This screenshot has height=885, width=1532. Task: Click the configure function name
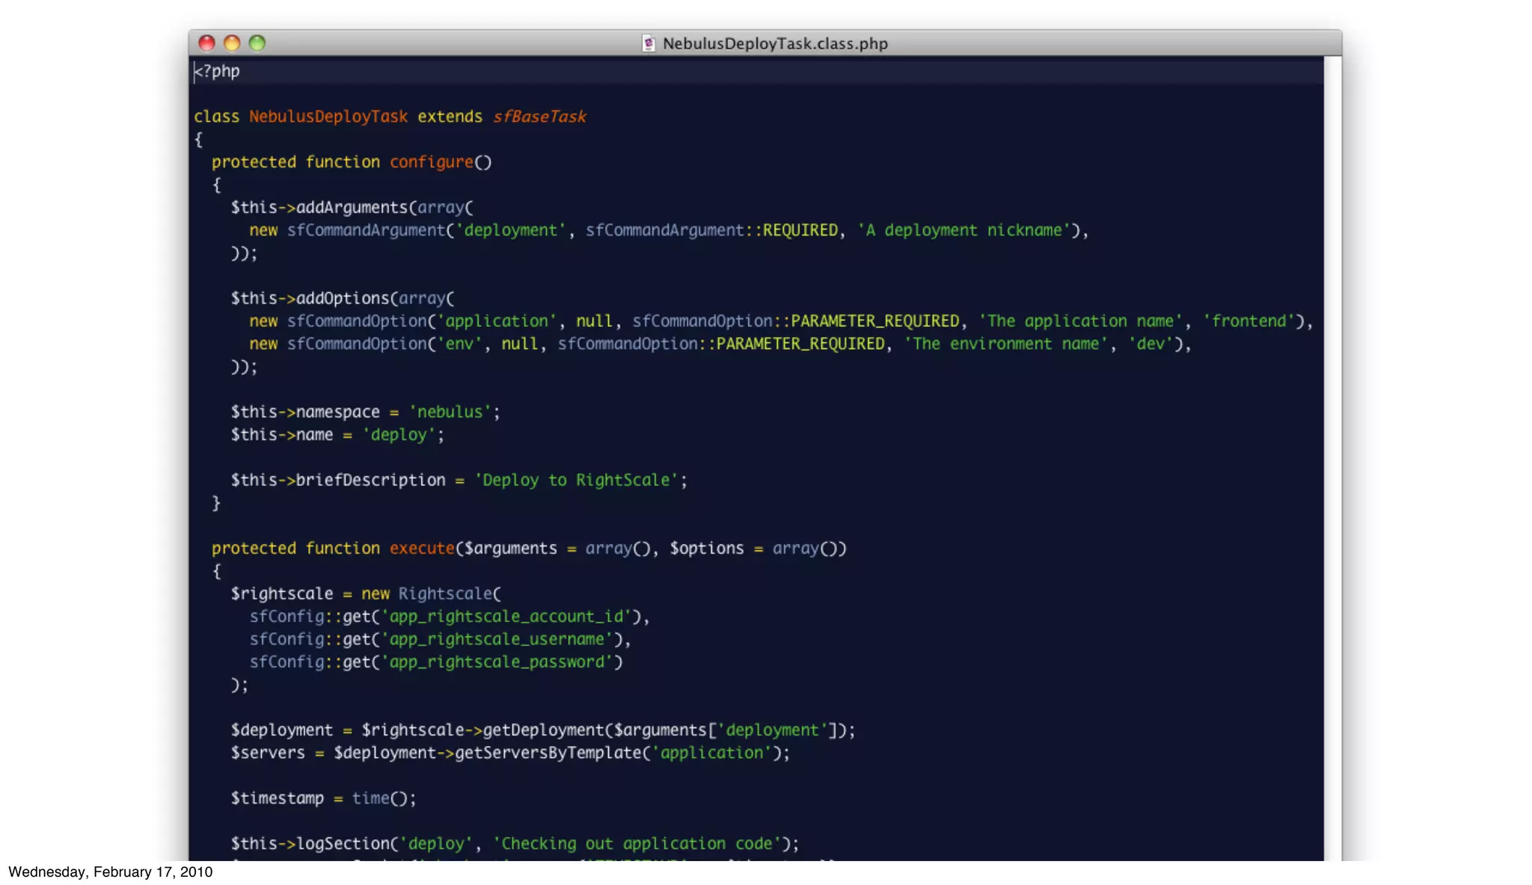click(x=431, y=162)
